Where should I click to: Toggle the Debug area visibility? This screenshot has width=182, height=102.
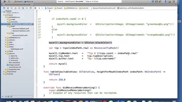pos(170,1)
